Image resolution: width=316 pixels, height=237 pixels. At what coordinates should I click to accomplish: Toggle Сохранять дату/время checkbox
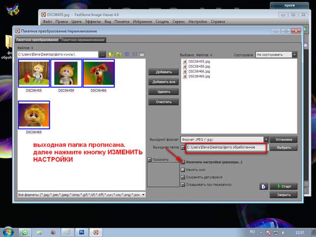point(182,177)
